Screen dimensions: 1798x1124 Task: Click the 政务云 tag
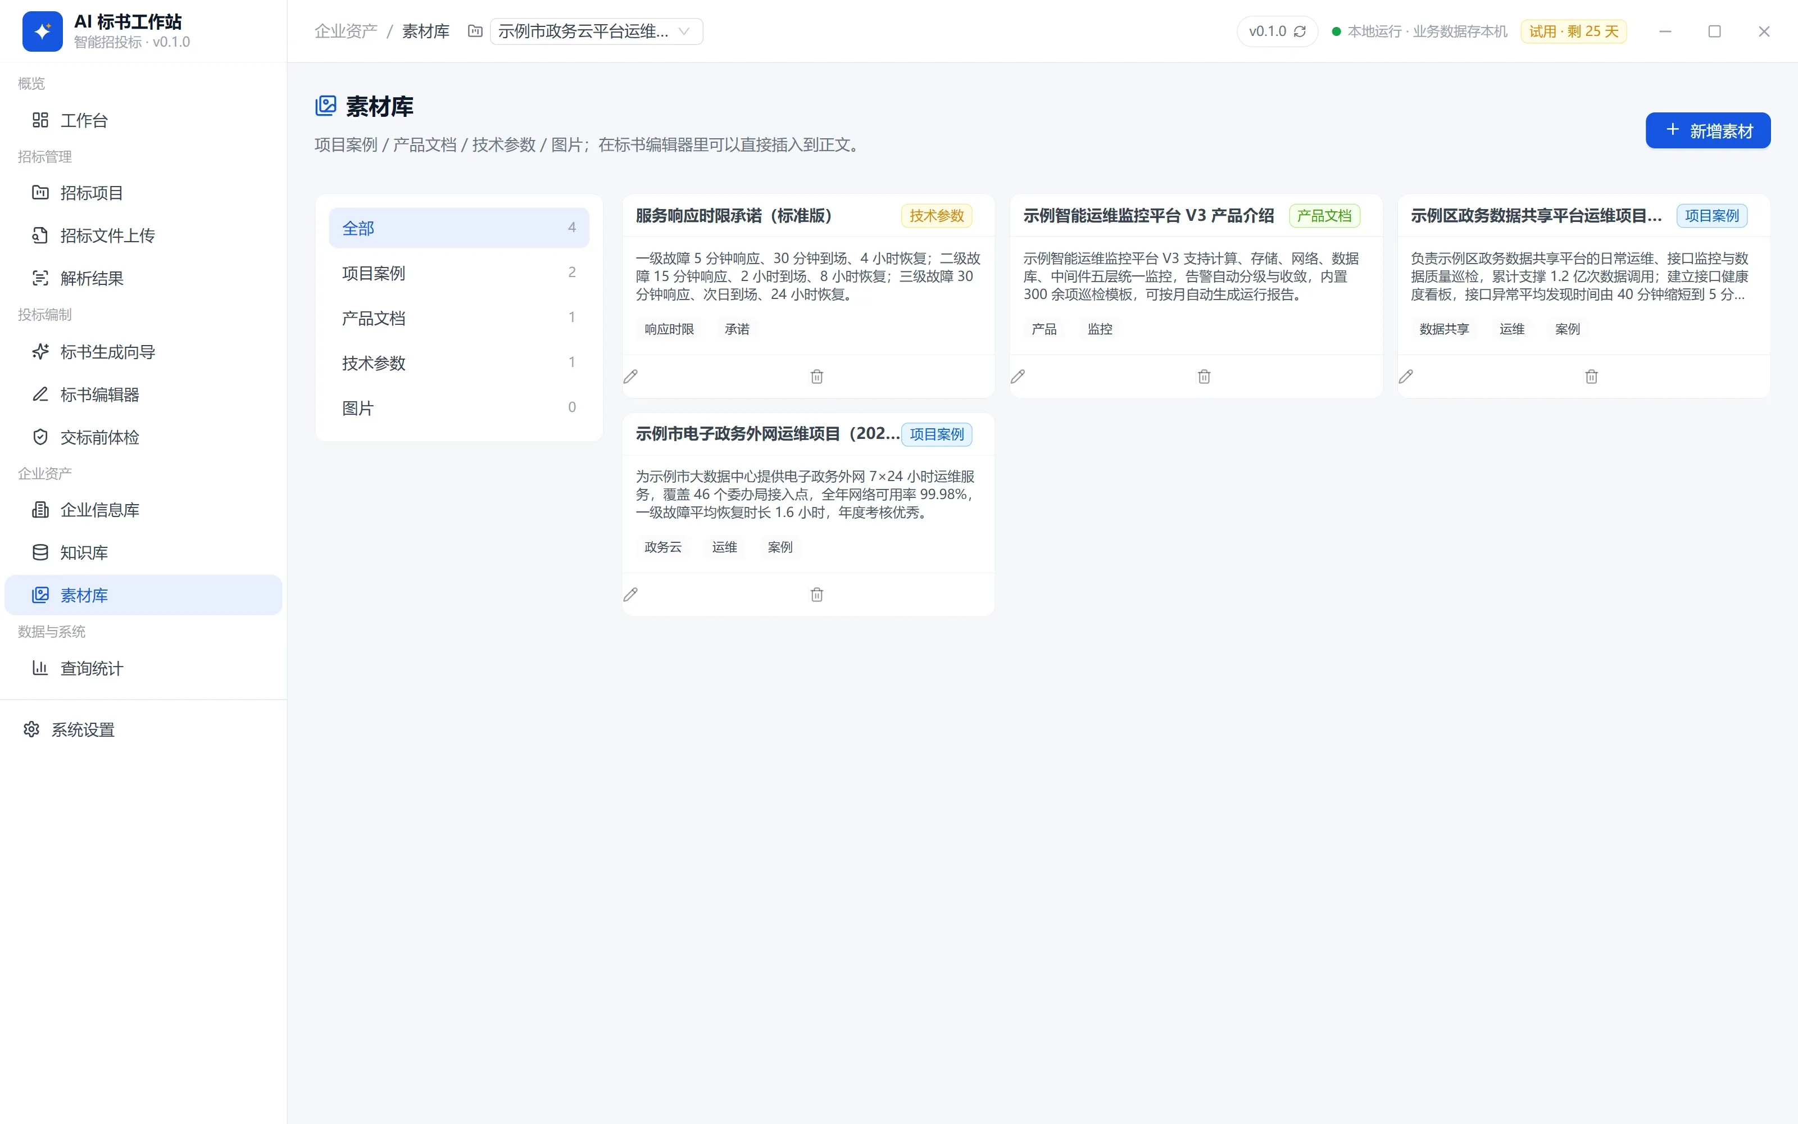(663, 547)
